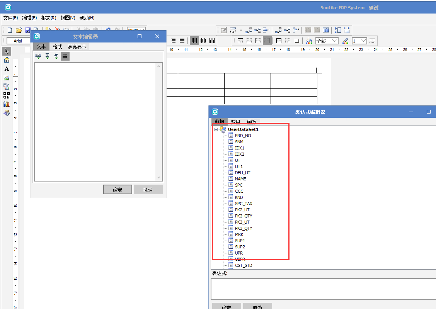Screen dimensions: 436x309
Task: Toggle normal text rotation icon
Action: (x=194, y=41)
